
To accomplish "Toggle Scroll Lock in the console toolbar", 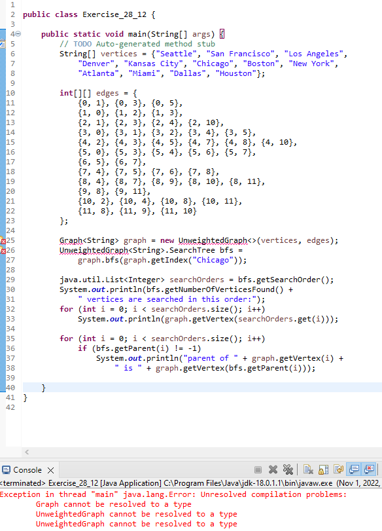I will (x=324, y=469).
